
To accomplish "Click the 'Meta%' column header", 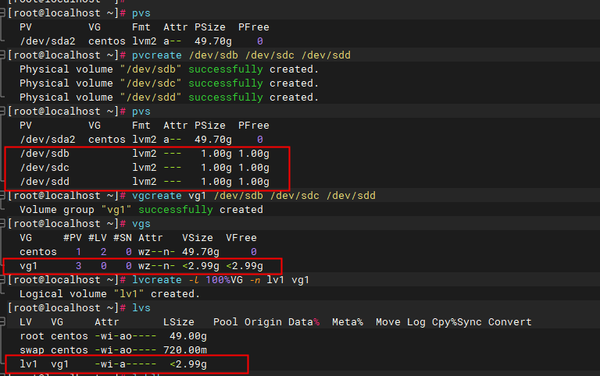I will tap(348, 322).
